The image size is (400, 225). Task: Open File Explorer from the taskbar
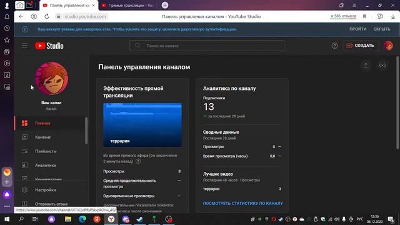tap(68, 219)
